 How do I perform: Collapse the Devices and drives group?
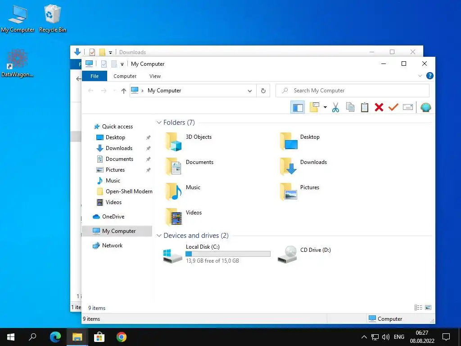(x=159, y=236)
